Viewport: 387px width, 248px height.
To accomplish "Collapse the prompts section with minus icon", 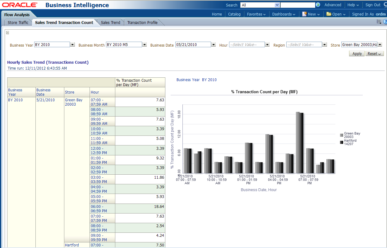I will pos(8,33).
